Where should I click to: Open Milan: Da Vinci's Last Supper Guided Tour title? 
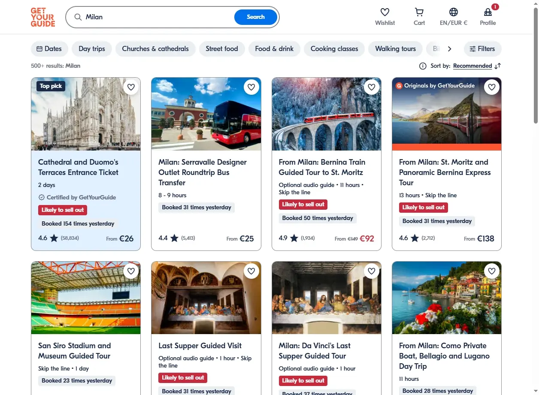315,351
